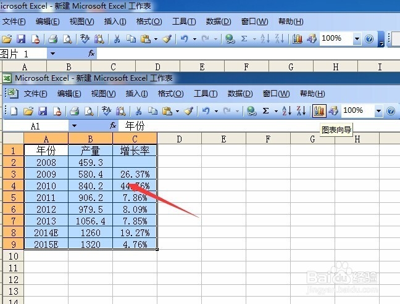Open 插入(I) menu in embedded Excel window
The width and height of the screenshot is (400, 304).
(137, 94)
